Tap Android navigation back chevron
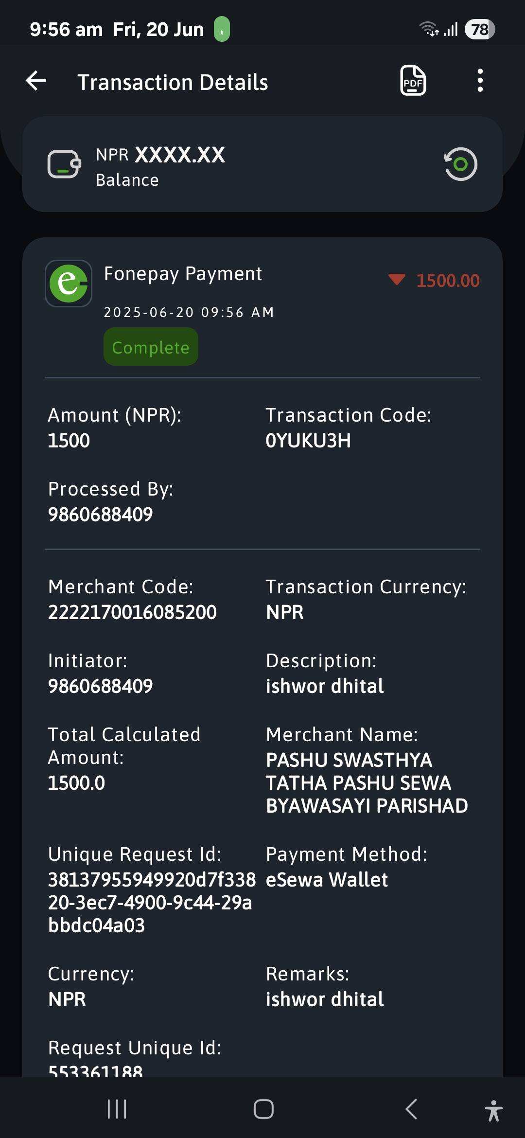The image size is (525, 1138). click(411, 1109)
